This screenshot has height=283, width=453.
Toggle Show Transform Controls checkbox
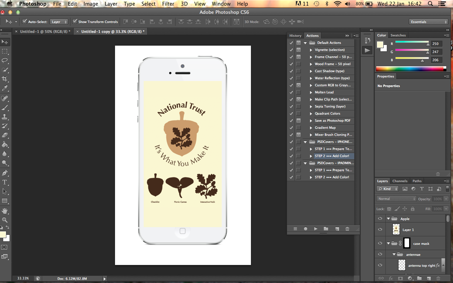pos(75,22)
